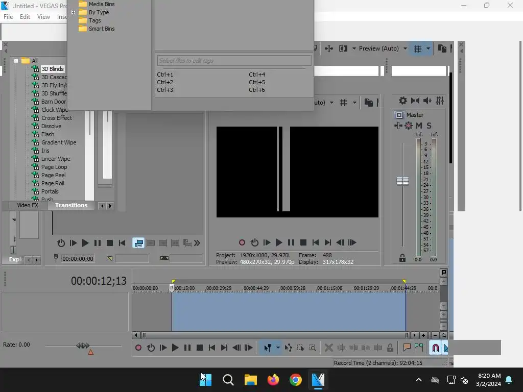Viewport: 523px width, 392px height.
Task: Click the trimmer timecode field 00:00:00;00
Action: [x=78, y=259]
